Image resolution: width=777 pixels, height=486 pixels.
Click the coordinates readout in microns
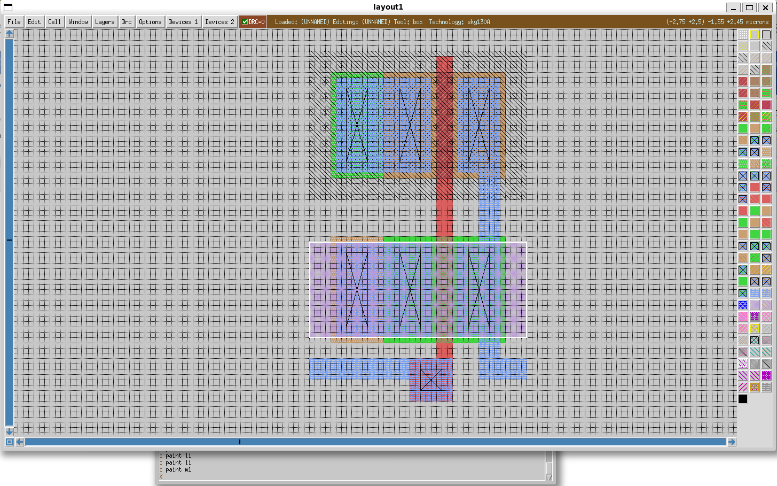click(717, 22)
